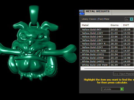Screen dimensions: 134x100
Task: Click the Metal Weights scale icon
Action: tap(82, 12)
